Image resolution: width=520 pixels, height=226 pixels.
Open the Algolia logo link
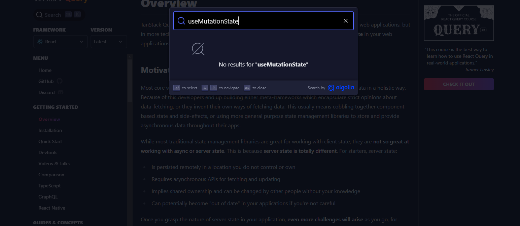(341, 88)
